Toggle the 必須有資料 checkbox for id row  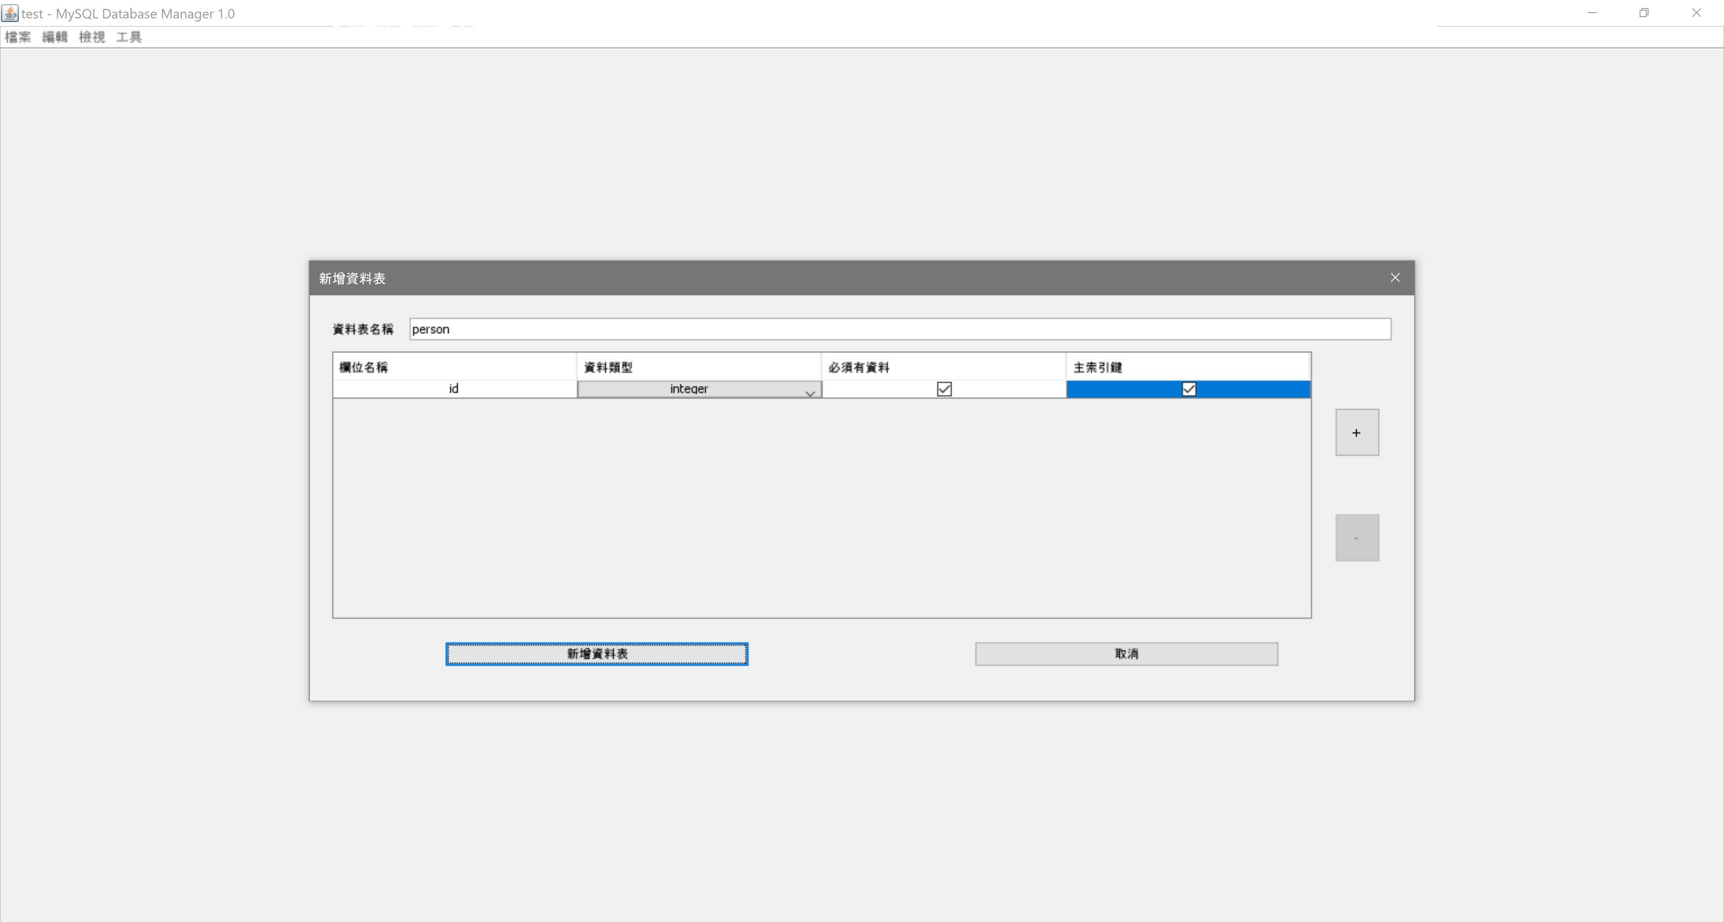(x=944, y=389)
